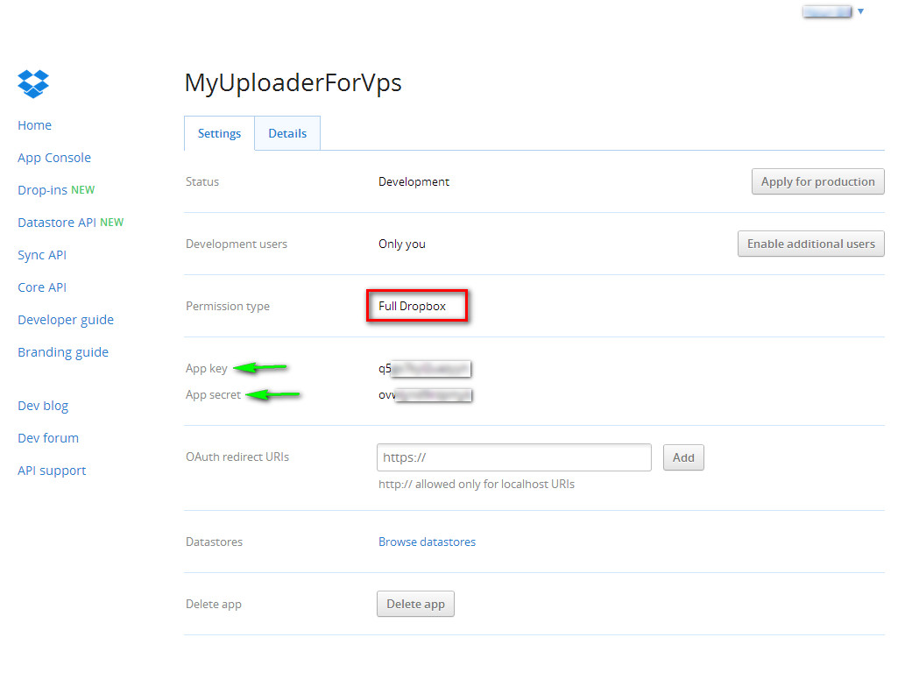The image size is (919, 694).
Task: Click Enable additional users button
Action: (x=810, y=244)
